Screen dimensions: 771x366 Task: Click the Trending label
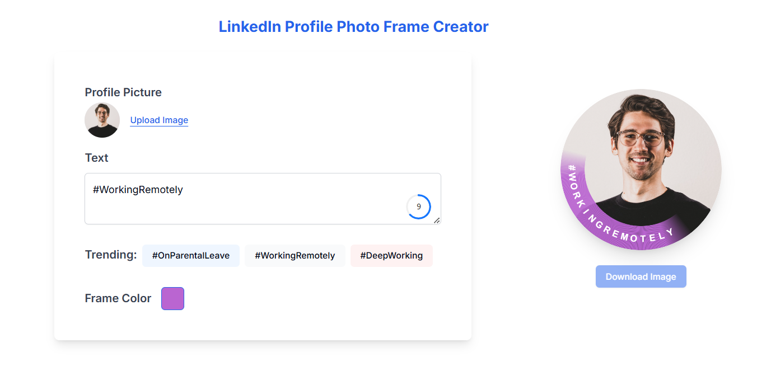click(111, 255)
